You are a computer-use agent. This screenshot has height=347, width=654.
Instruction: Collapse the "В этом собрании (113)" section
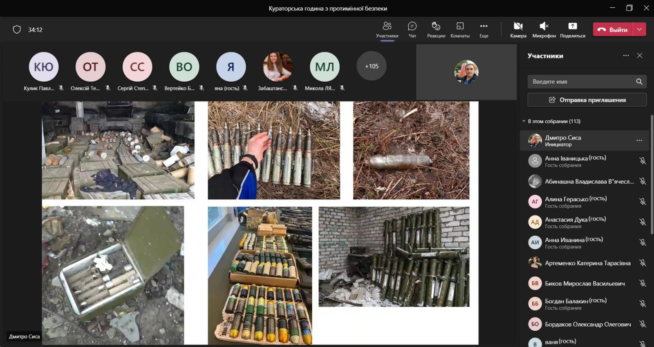tap(524, 121)
